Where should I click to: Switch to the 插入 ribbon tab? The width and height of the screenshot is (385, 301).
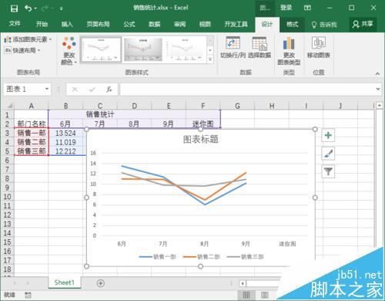click(67, 24)
